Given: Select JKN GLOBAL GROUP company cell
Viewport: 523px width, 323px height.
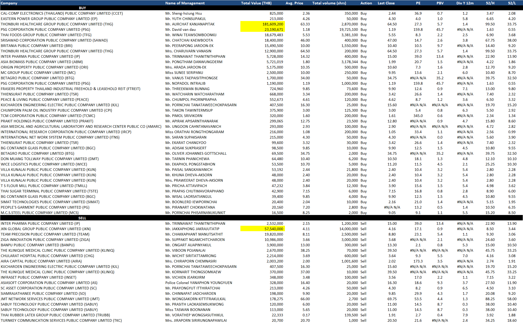Looking at the screenshot, I should [x=46, y=229].
